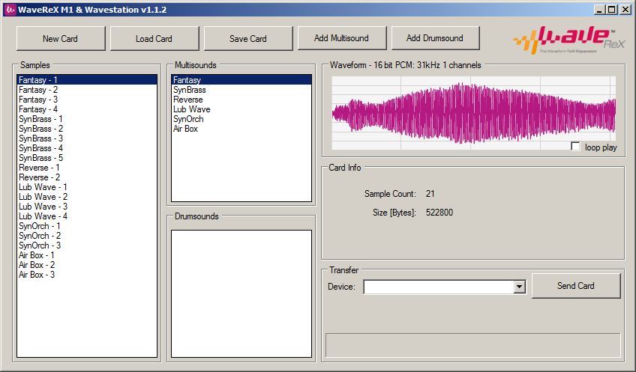The image size is (636, 372).
Task: Select sample Reverse - 1
Action: [87, 167]
